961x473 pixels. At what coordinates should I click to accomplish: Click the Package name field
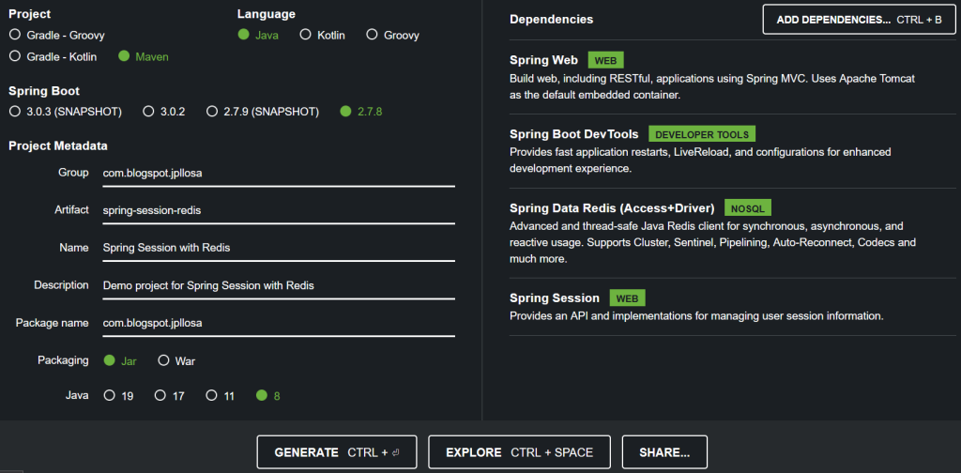[x=278, y=323]
